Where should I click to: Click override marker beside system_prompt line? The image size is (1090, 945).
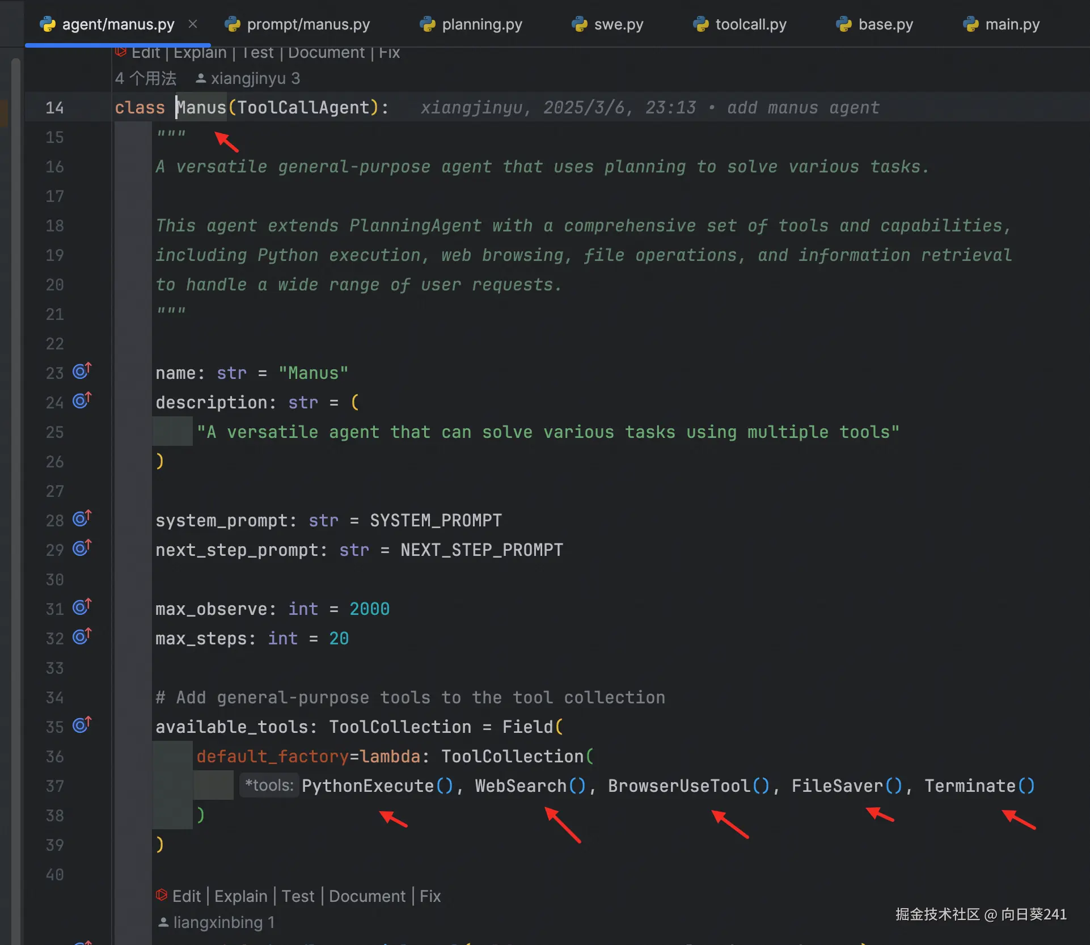click(x=82, y=519)
